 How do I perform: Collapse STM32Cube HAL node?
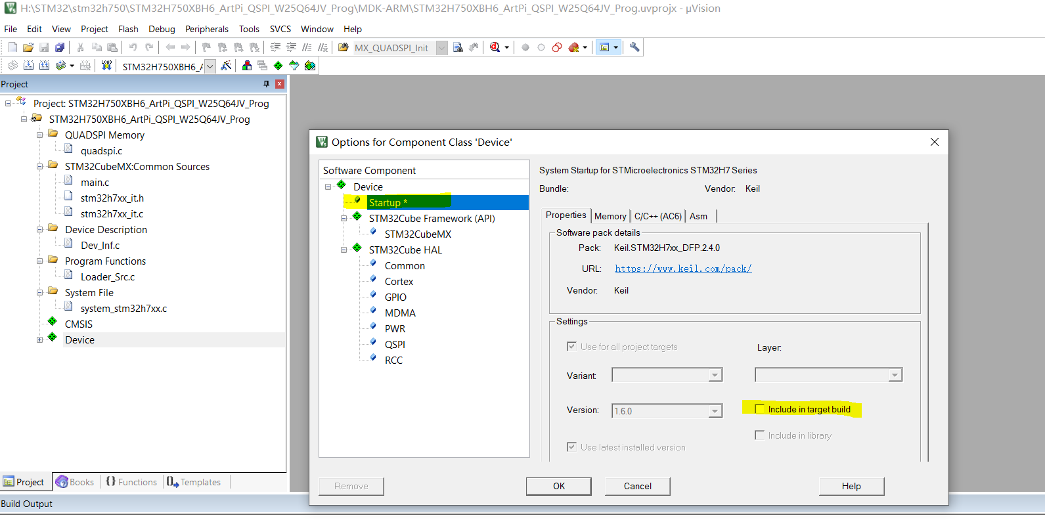tap(344, 250)
